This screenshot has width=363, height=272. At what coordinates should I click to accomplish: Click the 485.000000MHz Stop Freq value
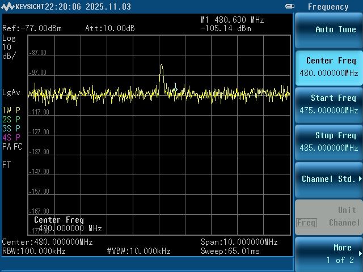(x=329, y=148)
